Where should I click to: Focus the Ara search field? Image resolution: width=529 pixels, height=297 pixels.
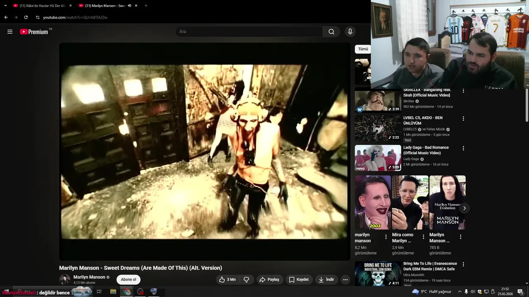pos(249,32)
